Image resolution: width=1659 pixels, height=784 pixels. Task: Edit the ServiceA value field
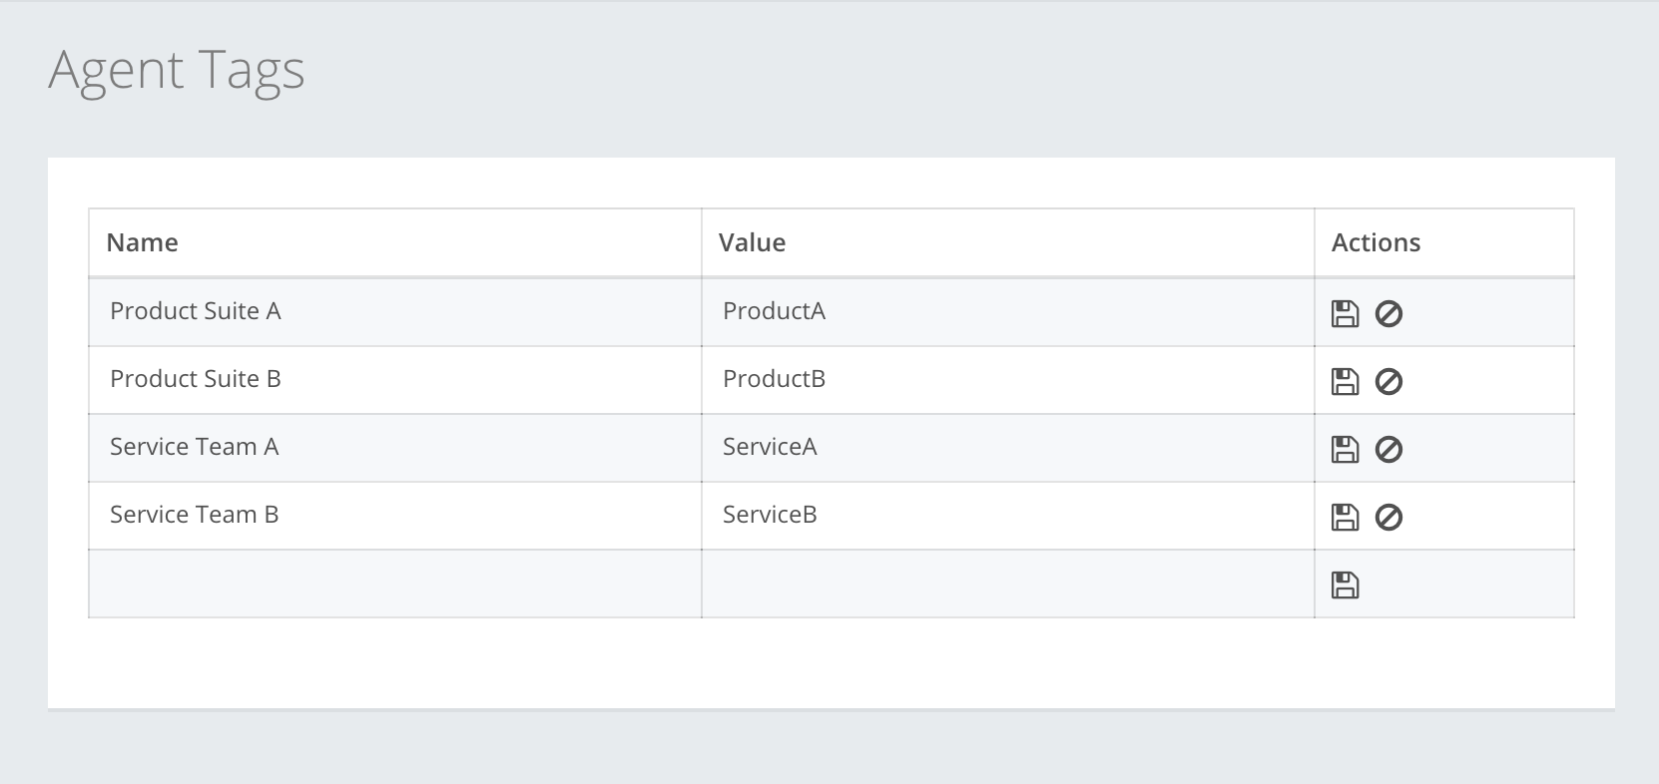pos(1007,448)
